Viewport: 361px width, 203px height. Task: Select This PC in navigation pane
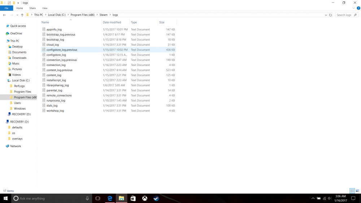[14, 41]
